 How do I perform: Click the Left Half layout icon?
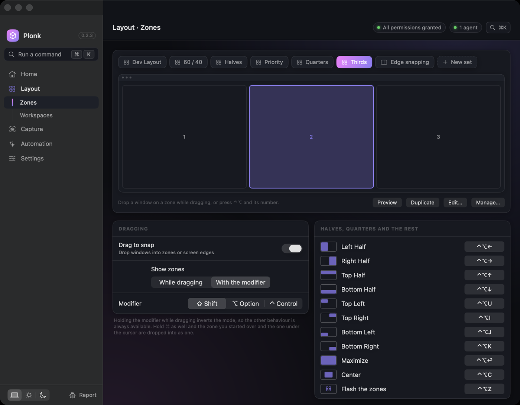(328, 246)
